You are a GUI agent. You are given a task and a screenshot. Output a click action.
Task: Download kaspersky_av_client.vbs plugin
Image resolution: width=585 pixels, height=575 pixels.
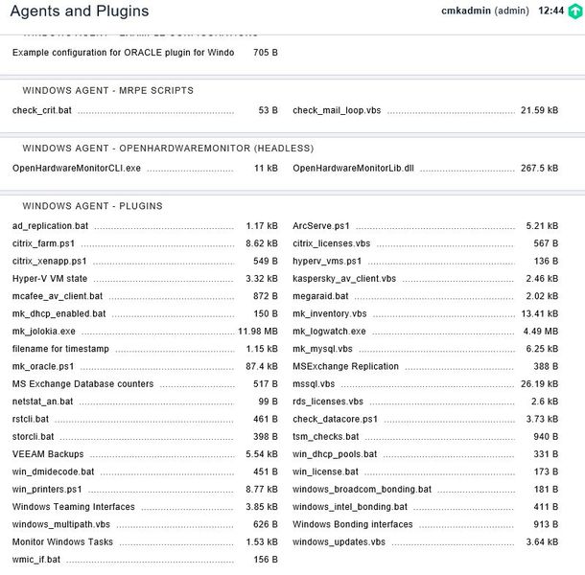[x=344, y=279]
